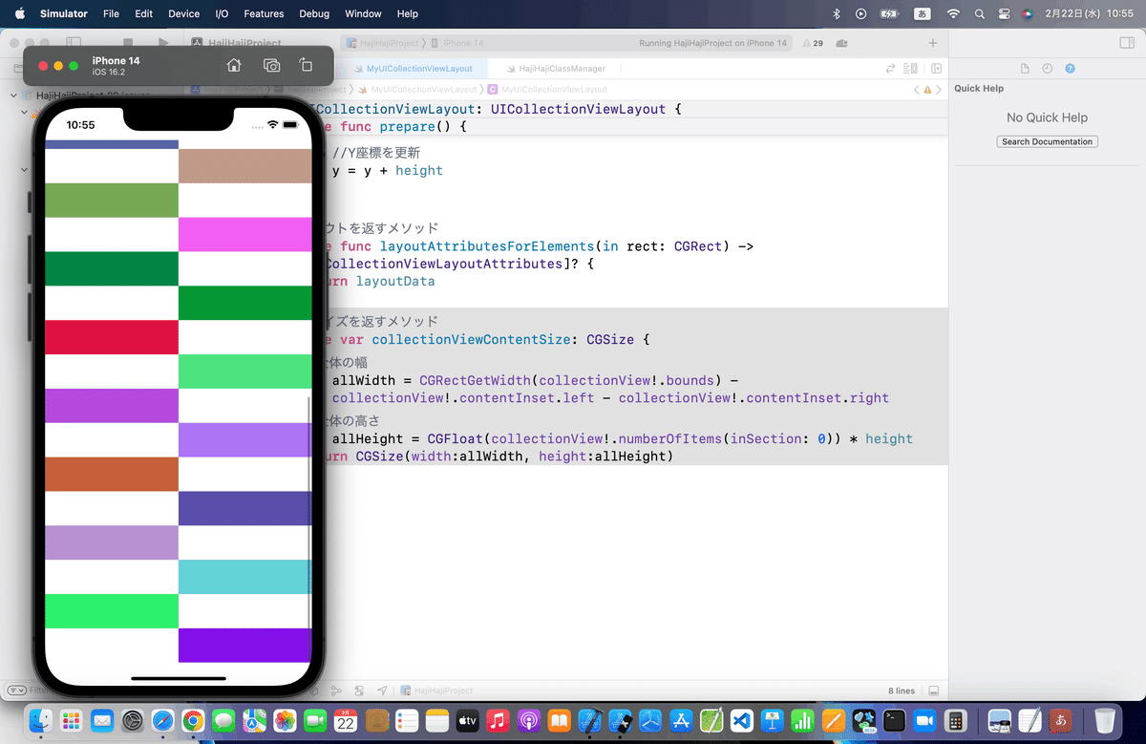Click the iPhone home indicator bar
1146x744 pixels.
179,679
